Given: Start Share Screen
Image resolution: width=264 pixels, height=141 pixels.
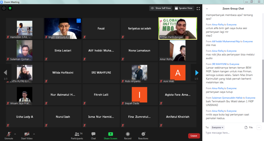Looking at the screenshot, I should [110, 135].
